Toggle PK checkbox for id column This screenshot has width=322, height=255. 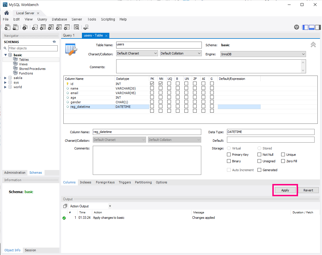[152, 84]
